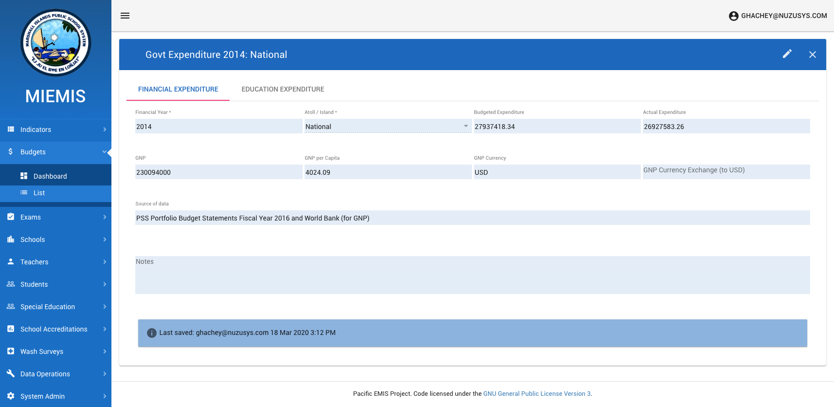
Task: Click the System Admin gear icon
Action: 11,396
